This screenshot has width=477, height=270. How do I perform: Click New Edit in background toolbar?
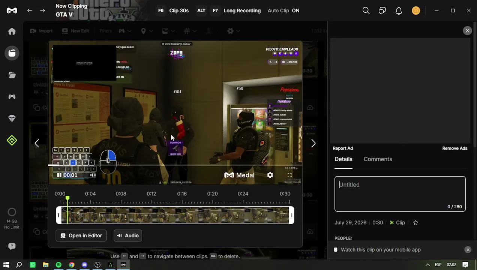tap(75, 31)
